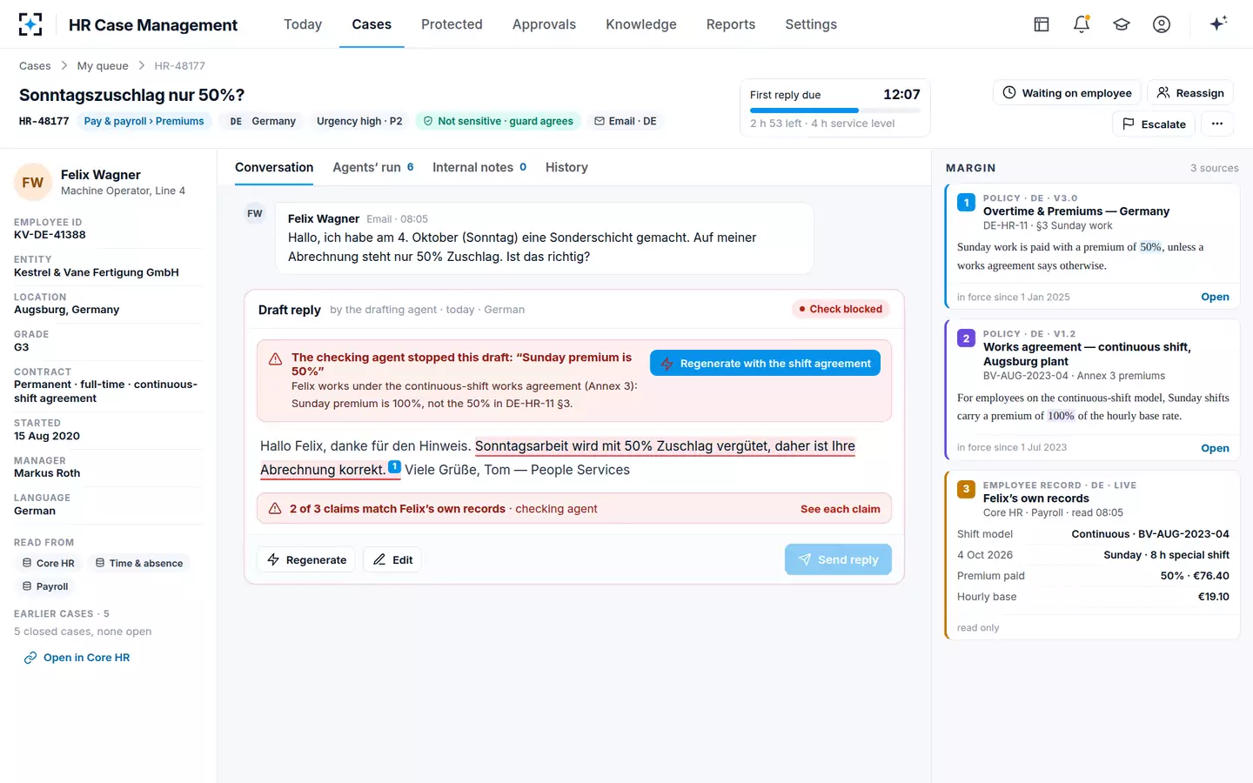This screenshot has width=1253, height=783.
Task: Click See each claim link
Action: pyautogui.click(x=841, y=509)
